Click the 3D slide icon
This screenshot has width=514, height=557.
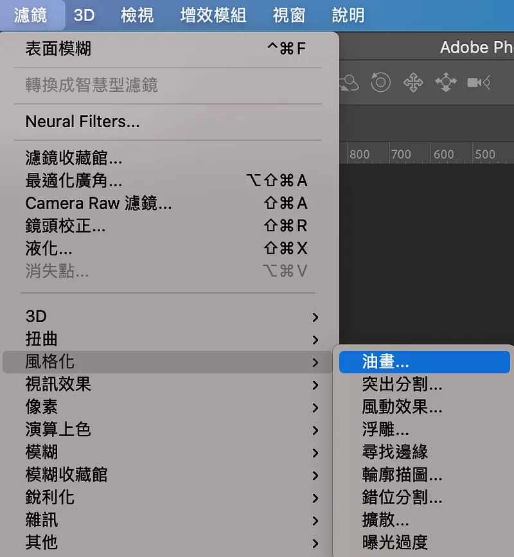[x=446, y=82]
